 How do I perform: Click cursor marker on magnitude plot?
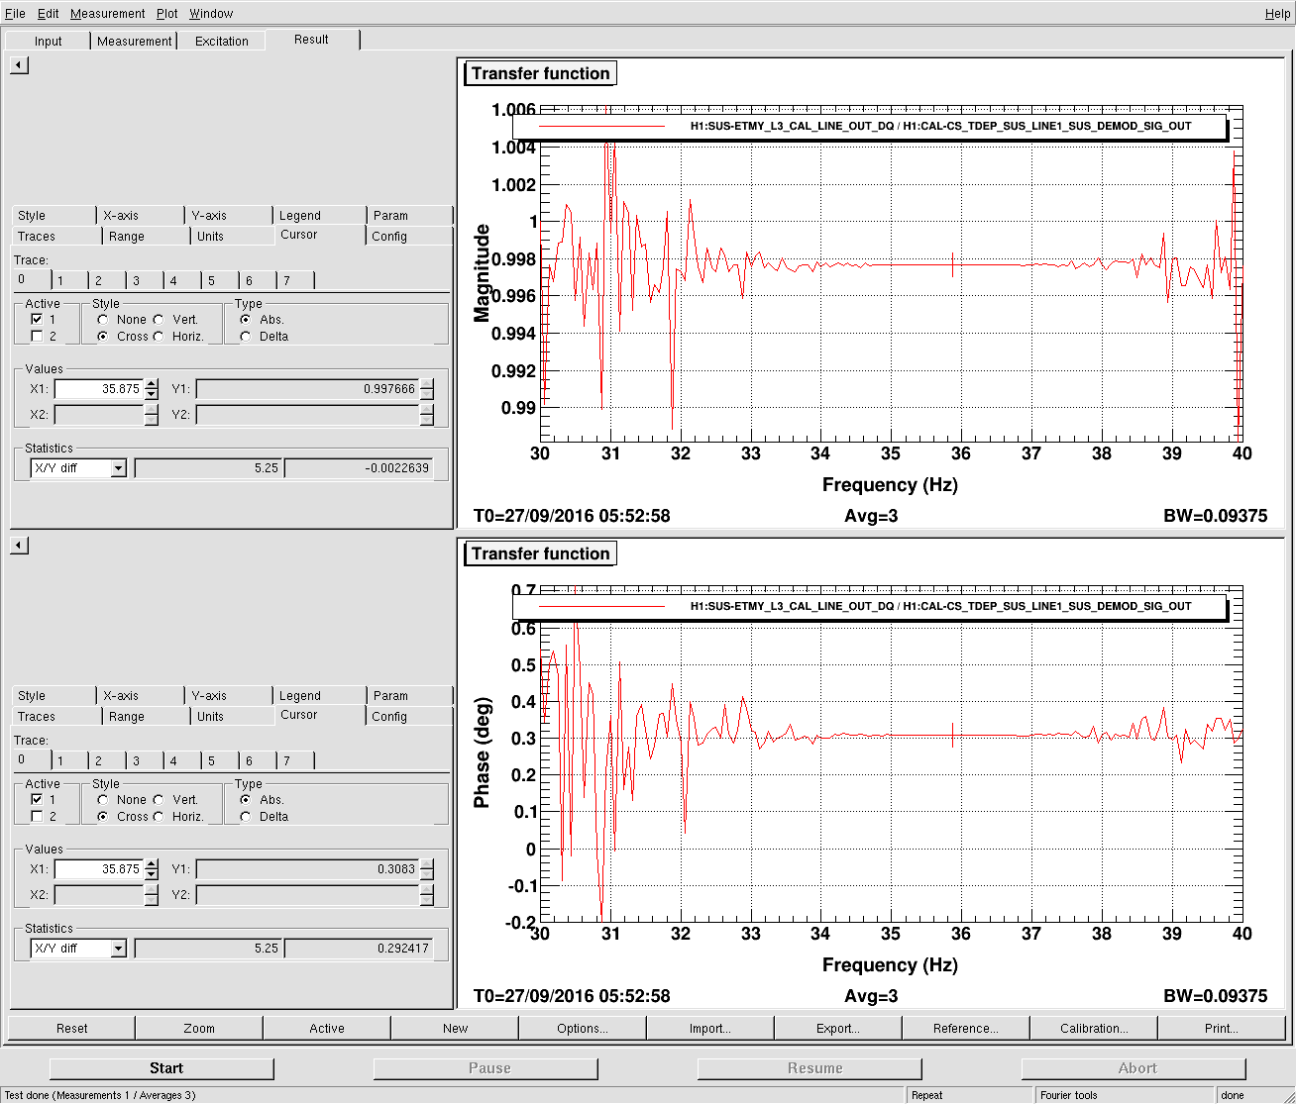(953, 264)
